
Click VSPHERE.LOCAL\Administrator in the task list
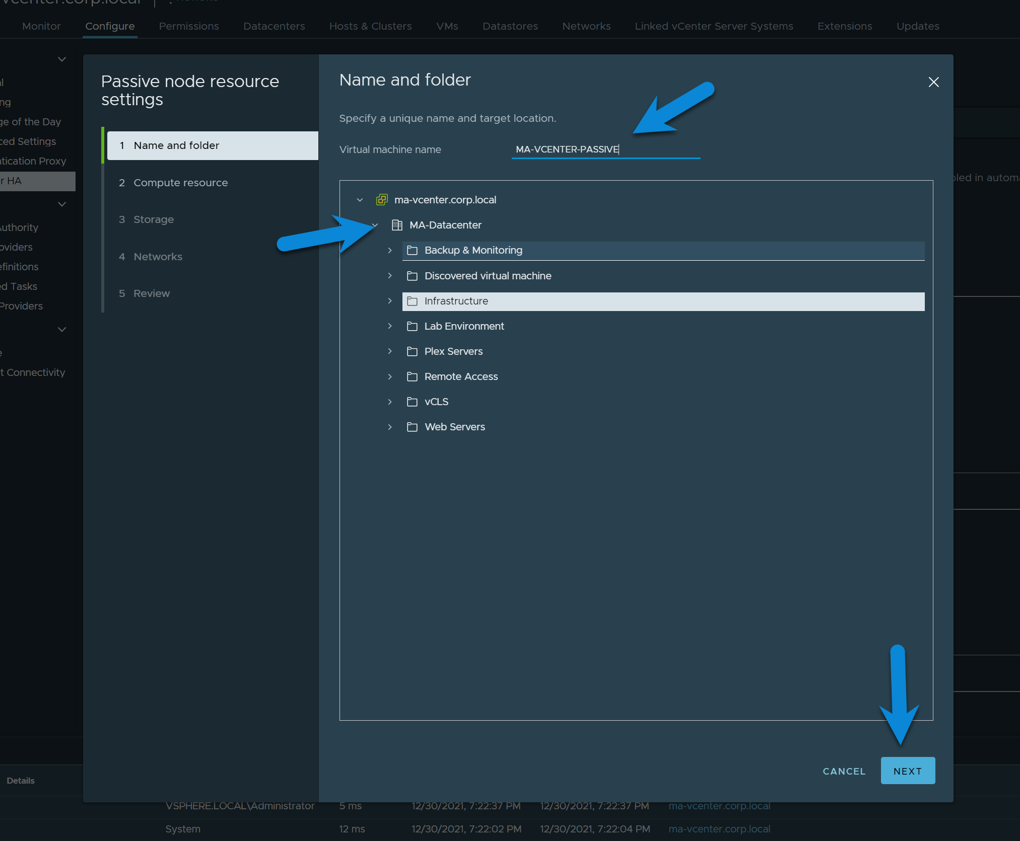[x=240, y=806]
